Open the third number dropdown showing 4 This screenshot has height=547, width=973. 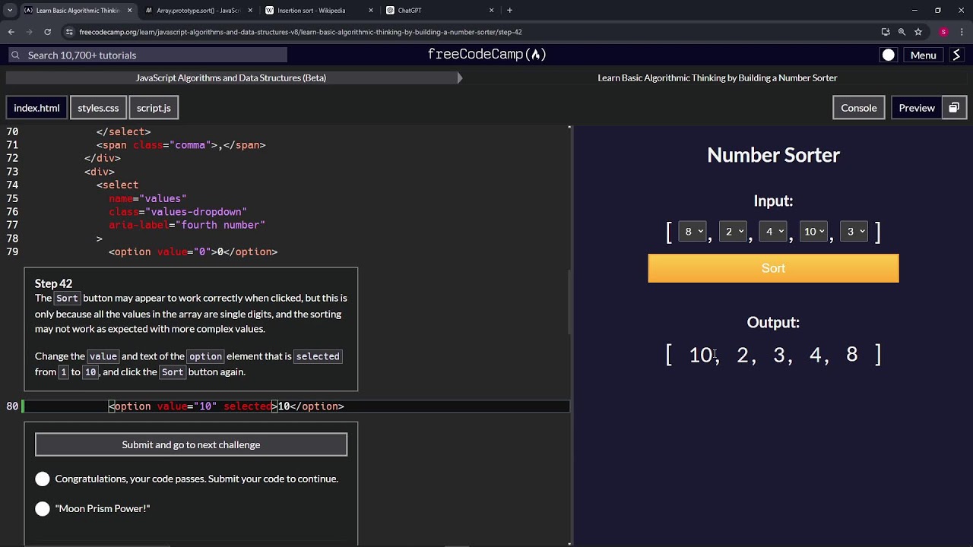(773, 232)
